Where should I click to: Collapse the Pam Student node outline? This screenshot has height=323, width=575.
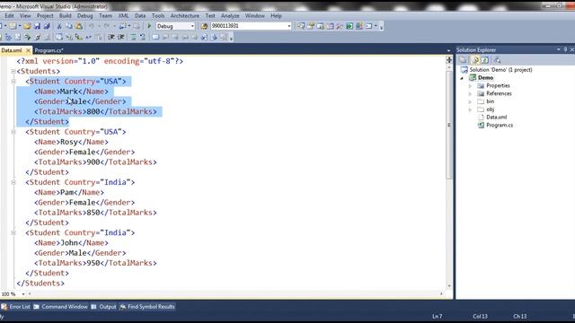pos(13,182)
